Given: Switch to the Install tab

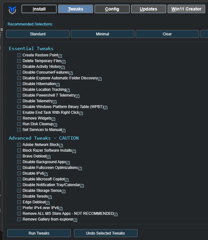Looking at the screenshot, I should (x=39, y=9).
